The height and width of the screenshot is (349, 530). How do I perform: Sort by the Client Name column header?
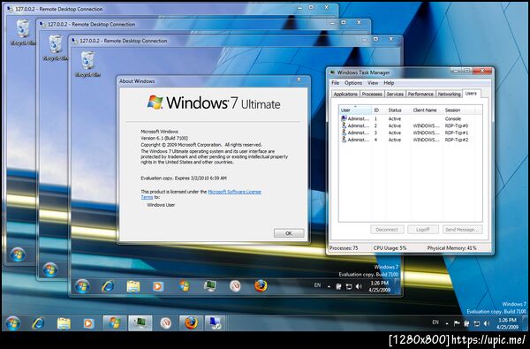[426, 110]
